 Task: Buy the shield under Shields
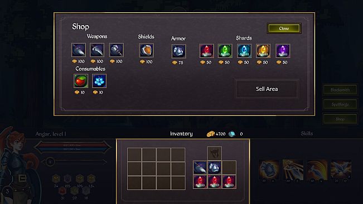pyautogui.click(x=146, y=50)
